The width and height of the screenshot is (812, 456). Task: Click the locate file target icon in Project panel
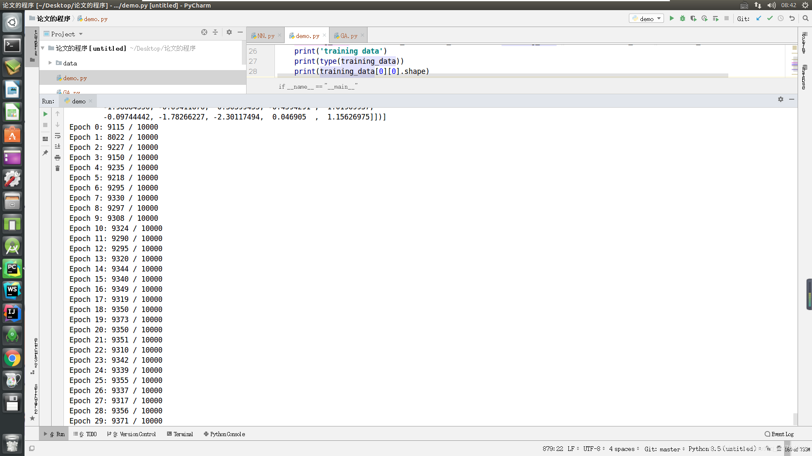tap(204, 33)
